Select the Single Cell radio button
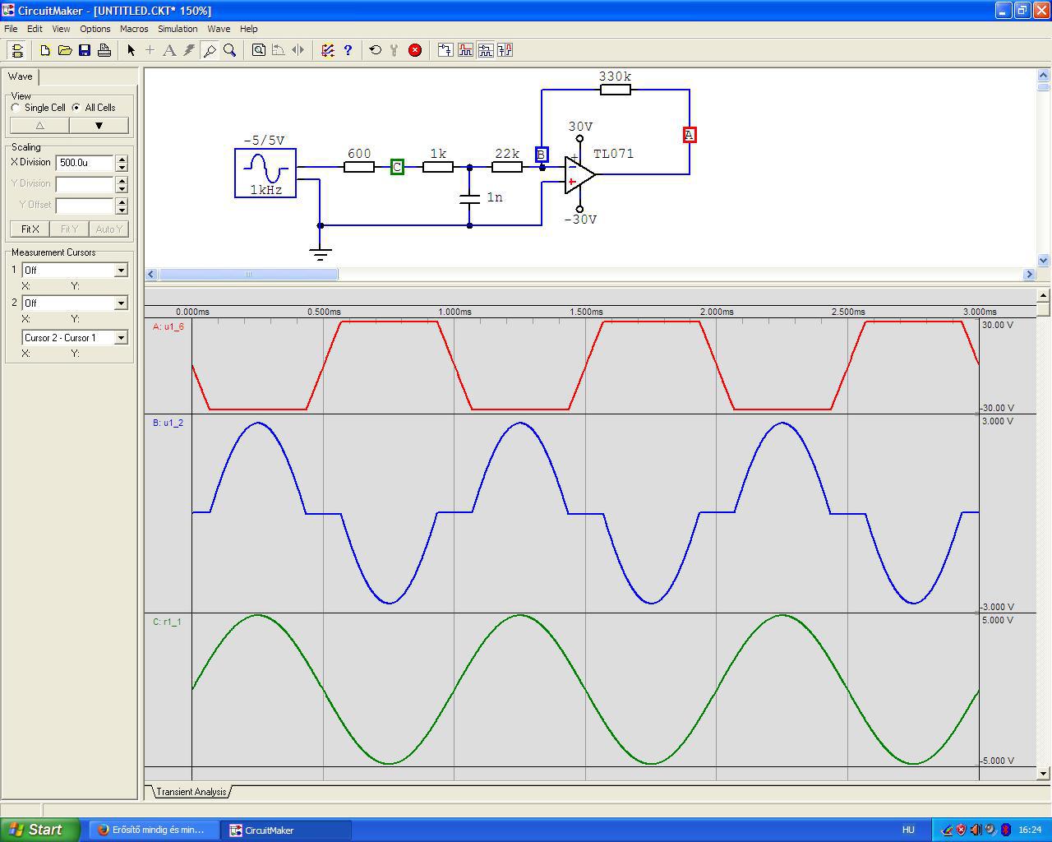 tap(16, 108)
